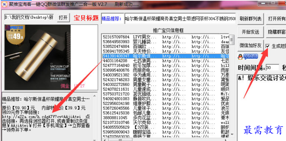Select row 541391408347 哈尔斯保

(165, 56)
